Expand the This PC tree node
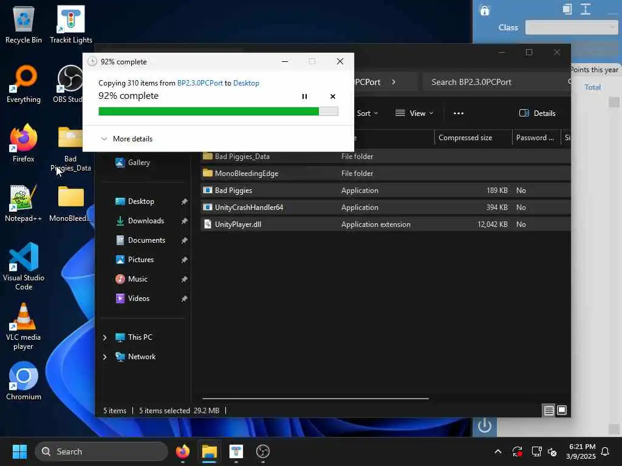This screenshot has height=466, width=622. [x=104, y=337]
